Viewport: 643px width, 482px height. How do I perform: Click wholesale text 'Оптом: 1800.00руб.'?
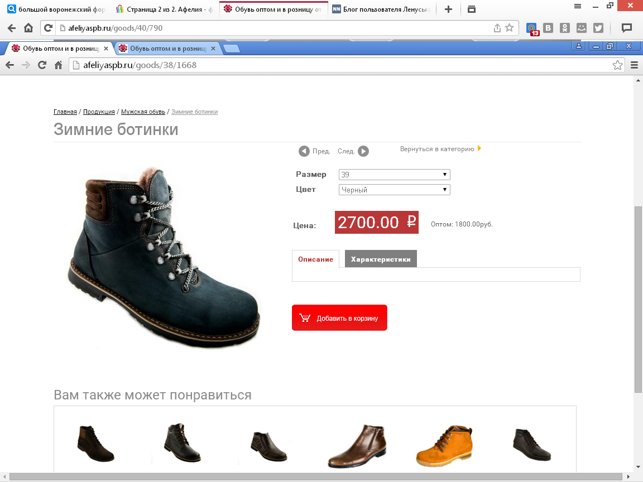coord(462,224)
